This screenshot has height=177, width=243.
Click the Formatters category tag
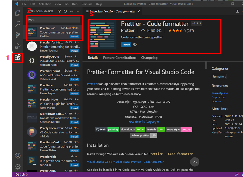coord(219,77)
